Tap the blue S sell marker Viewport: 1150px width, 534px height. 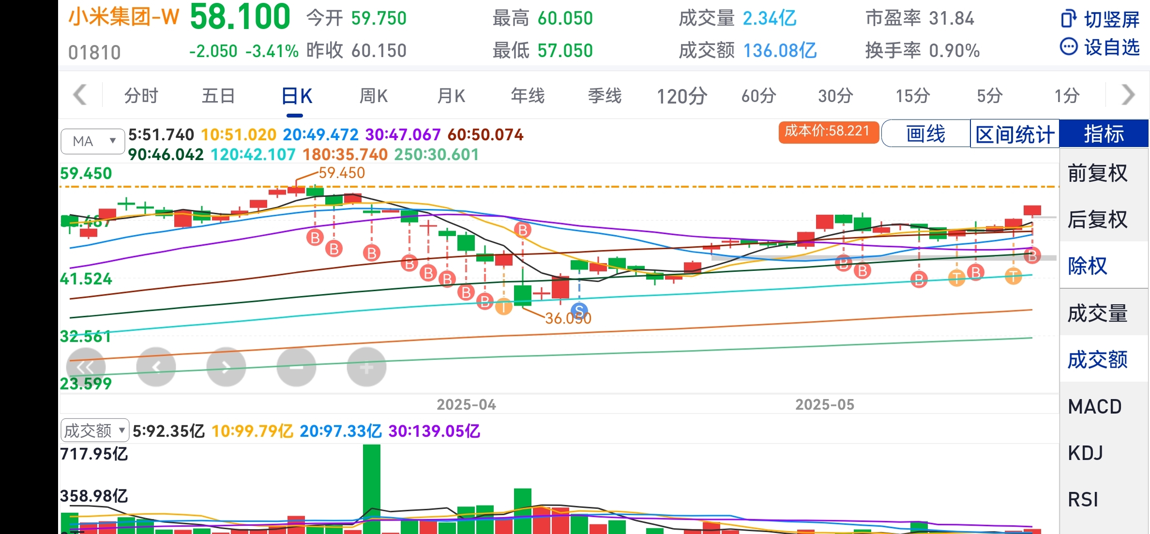579,310
